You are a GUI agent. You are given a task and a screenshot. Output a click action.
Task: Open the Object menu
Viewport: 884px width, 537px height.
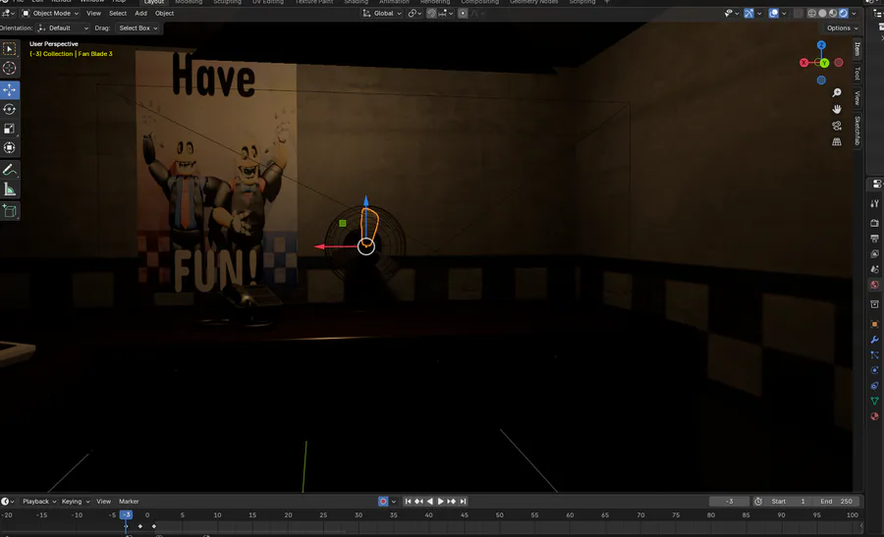[165, 13]
